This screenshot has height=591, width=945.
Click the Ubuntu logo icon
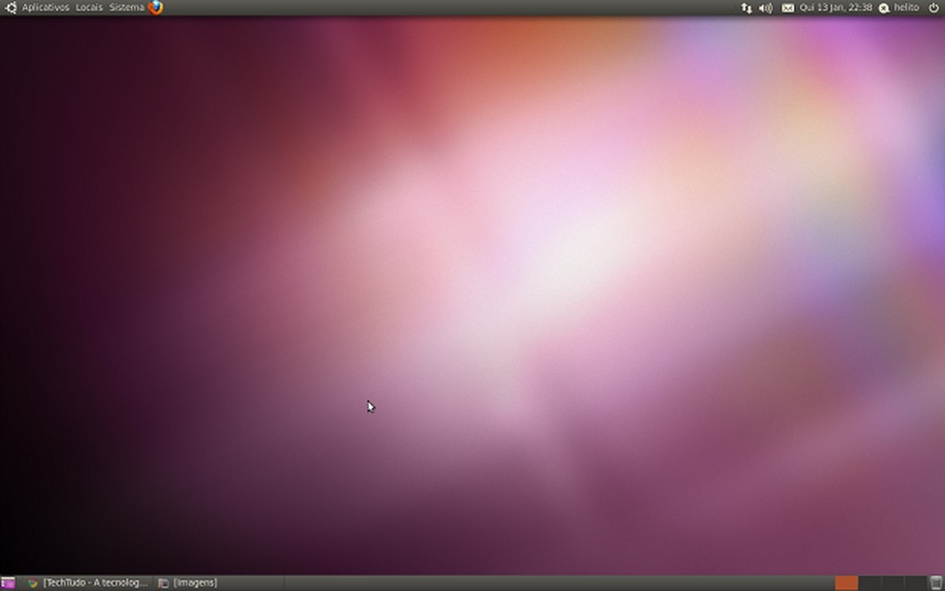[x=11, y=8]
